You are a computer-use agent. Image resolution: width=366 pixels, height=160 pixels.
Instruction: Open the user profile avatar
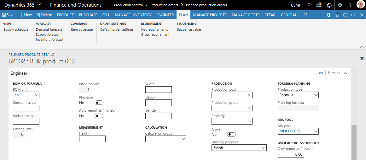point(361,5)
